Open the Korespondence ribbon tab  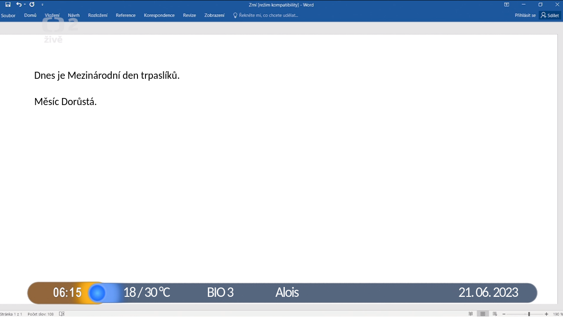click(159, 15)
